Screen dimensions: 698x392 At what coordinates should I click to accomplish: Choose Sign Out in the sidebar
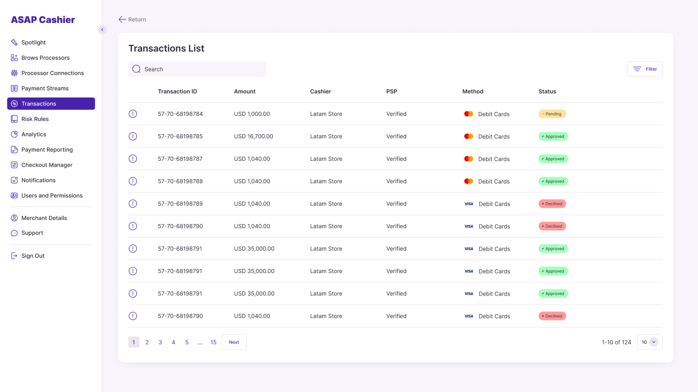point(33,256)
